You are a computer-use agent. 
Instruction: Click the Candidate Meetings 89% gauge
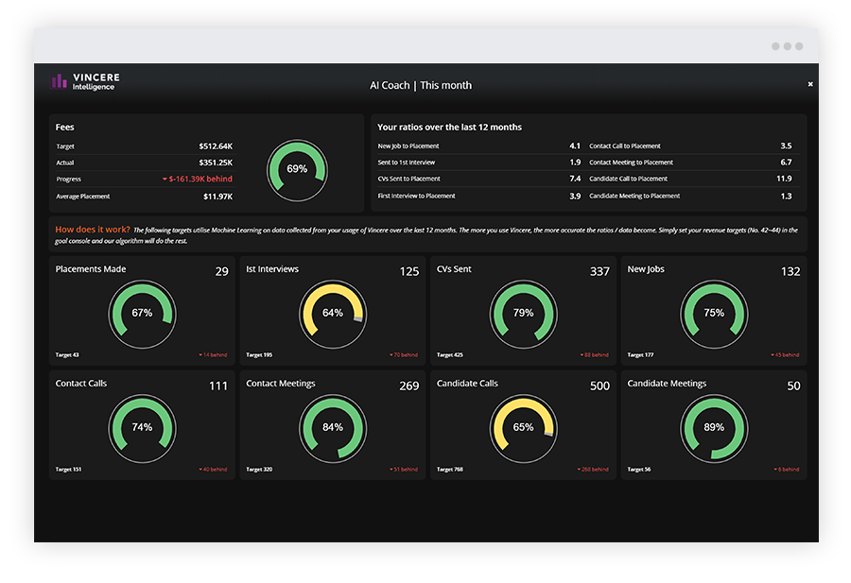tap(714, 427)
